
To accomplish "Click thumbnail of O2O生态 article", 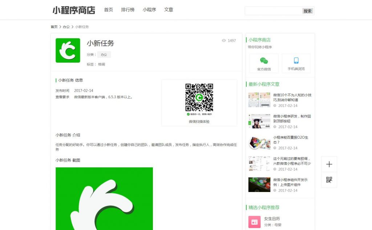I will click(259, 142).
